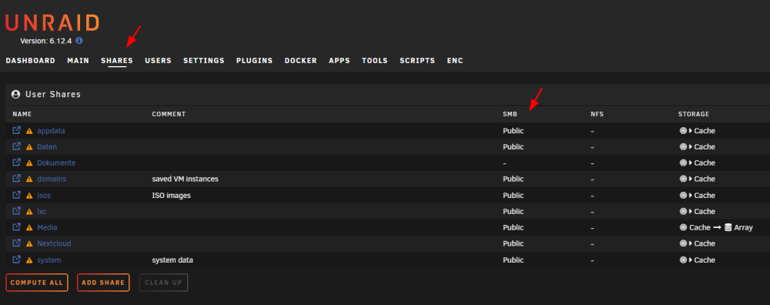Open the Dashboard tab
770x305 pixels.
(31, 60)
